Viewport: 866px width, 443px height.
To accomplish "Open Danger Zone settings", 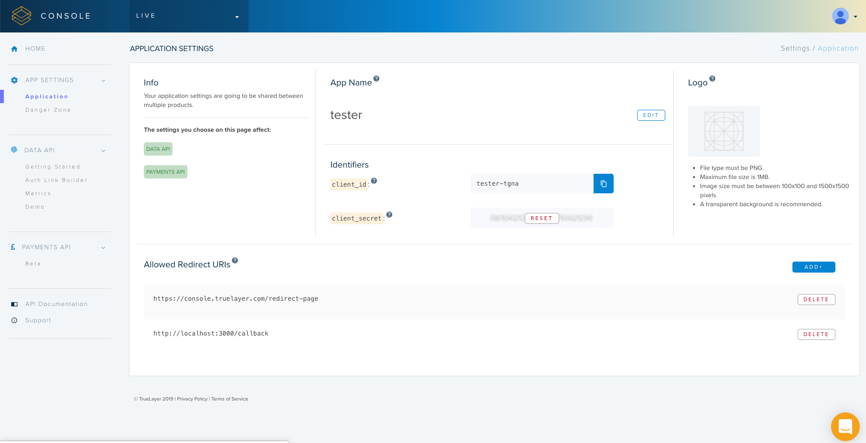I will [48, 110].
